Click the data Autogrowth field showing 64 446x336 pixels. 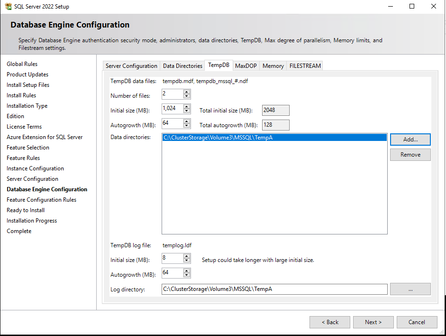point(173,123)
